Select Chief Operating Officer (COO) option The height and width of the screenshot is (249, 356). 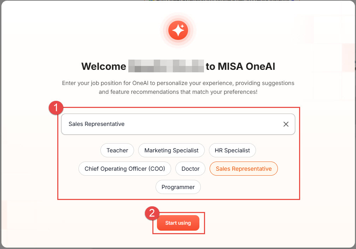(125, 169)
